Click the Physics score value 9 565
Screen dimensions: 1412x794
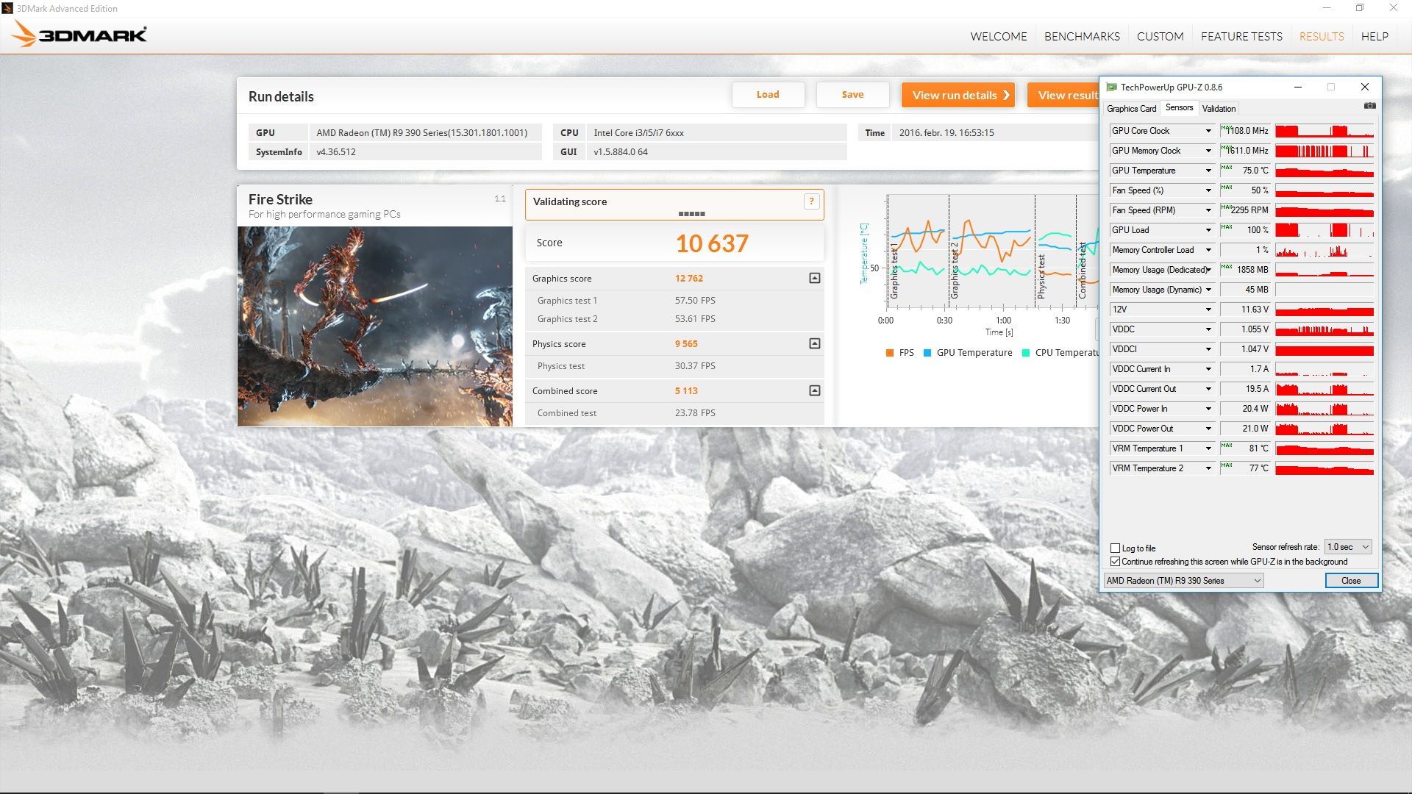[x=686, y=344]
